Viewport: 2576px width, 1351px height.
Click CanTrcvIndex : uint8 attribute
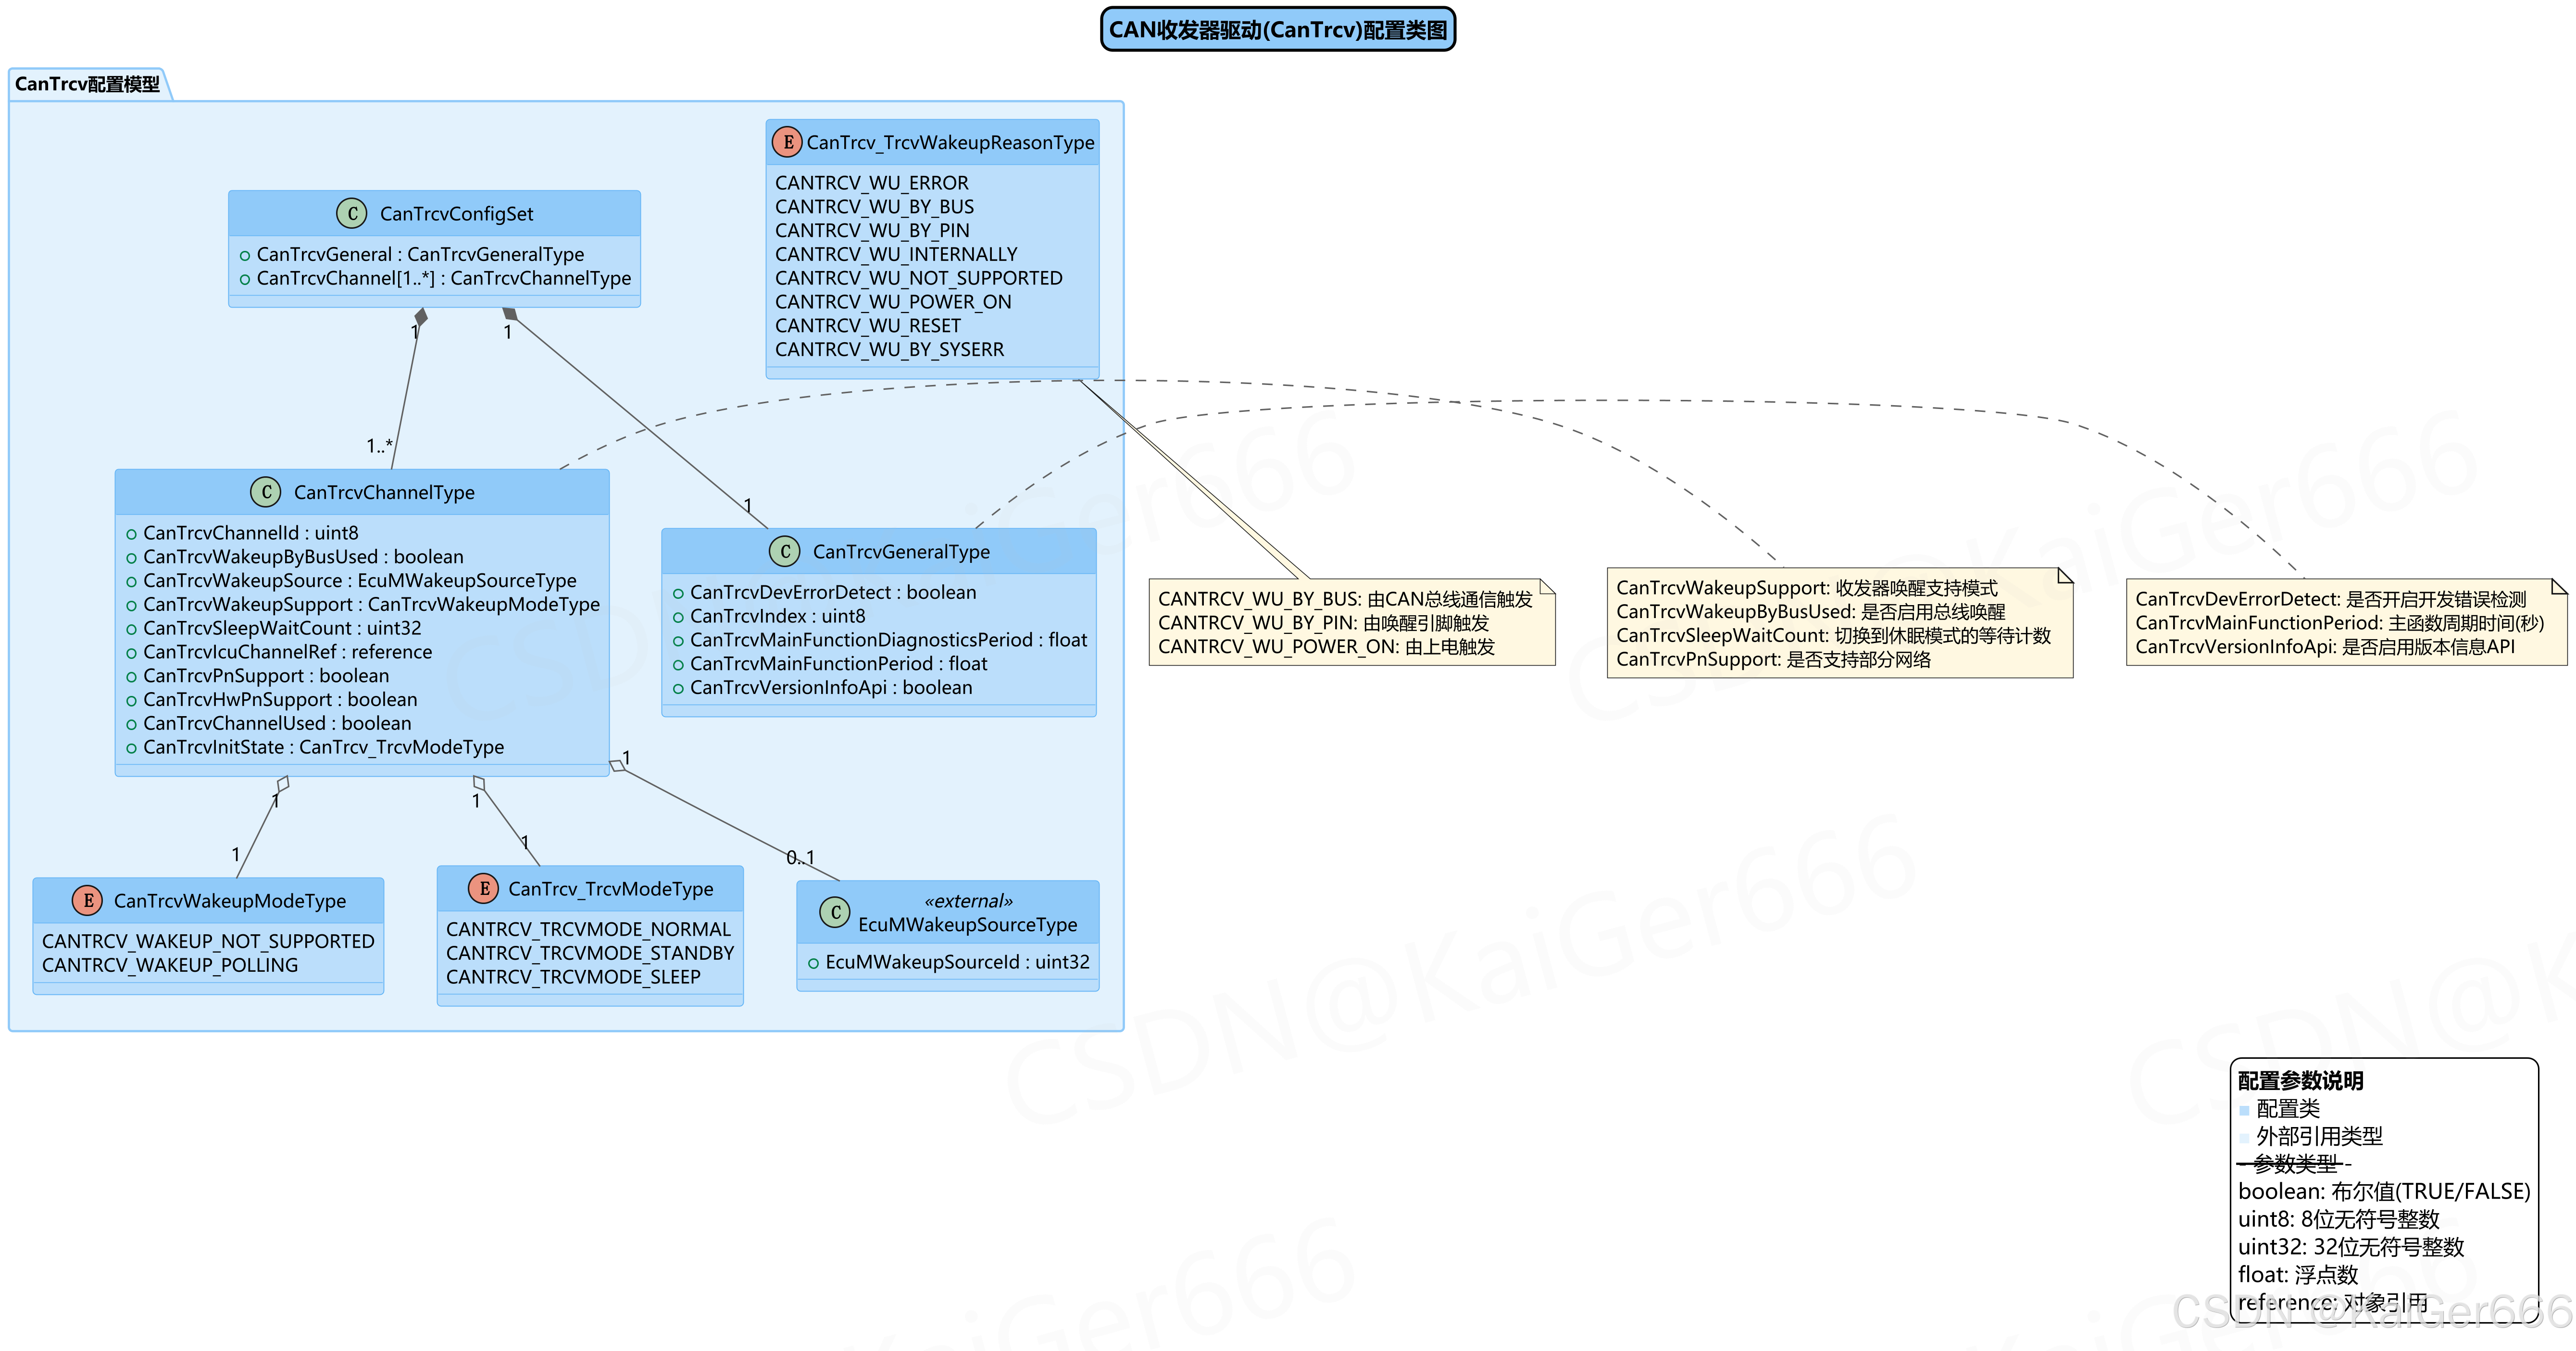point(777,616)
